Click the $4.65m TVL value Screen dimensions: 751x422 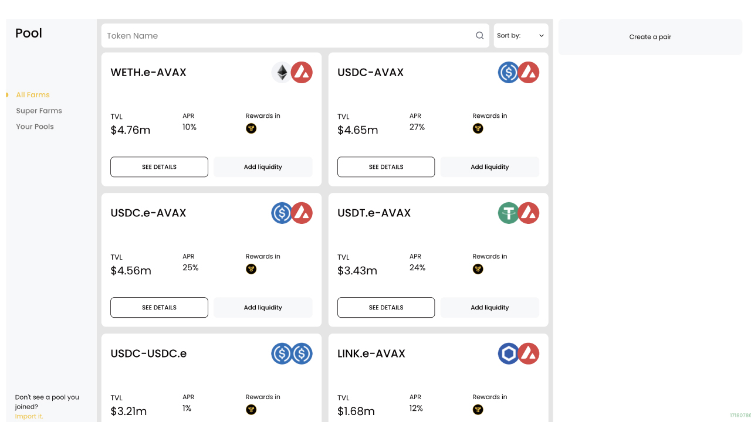(x=357, y=130)
